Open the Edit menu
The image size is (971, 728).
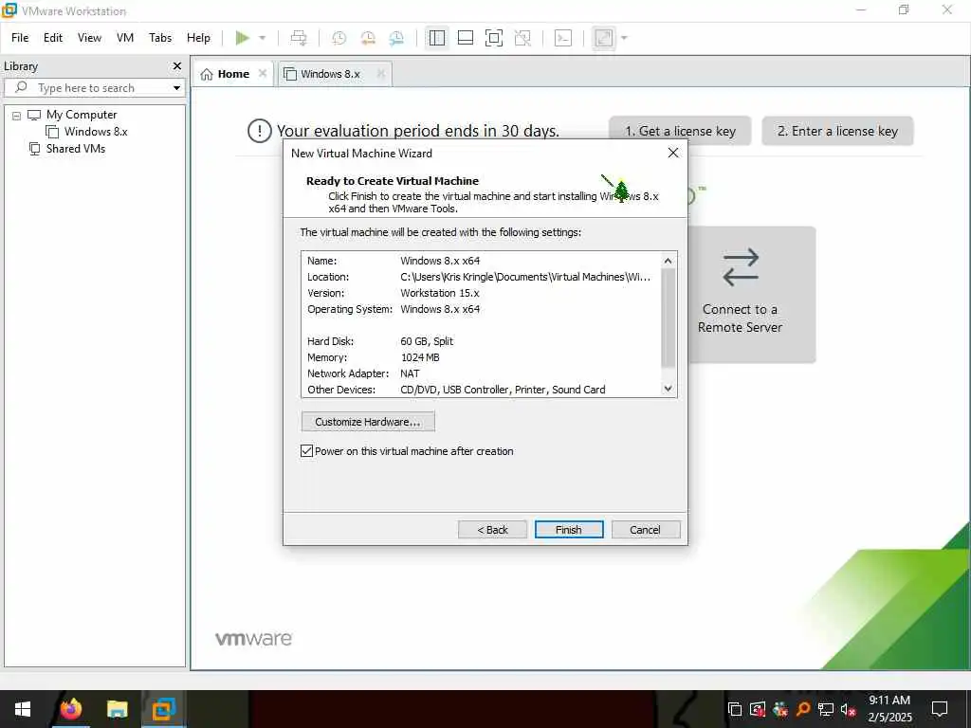53,38
